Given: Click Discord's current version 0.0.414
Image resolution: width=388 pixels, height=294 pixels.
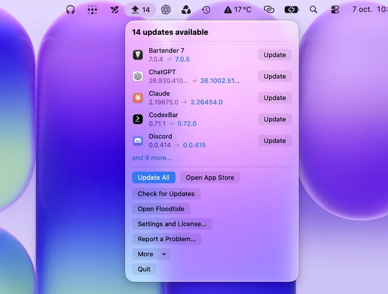Looking at the screenshot, I should (x=160, y=145).
